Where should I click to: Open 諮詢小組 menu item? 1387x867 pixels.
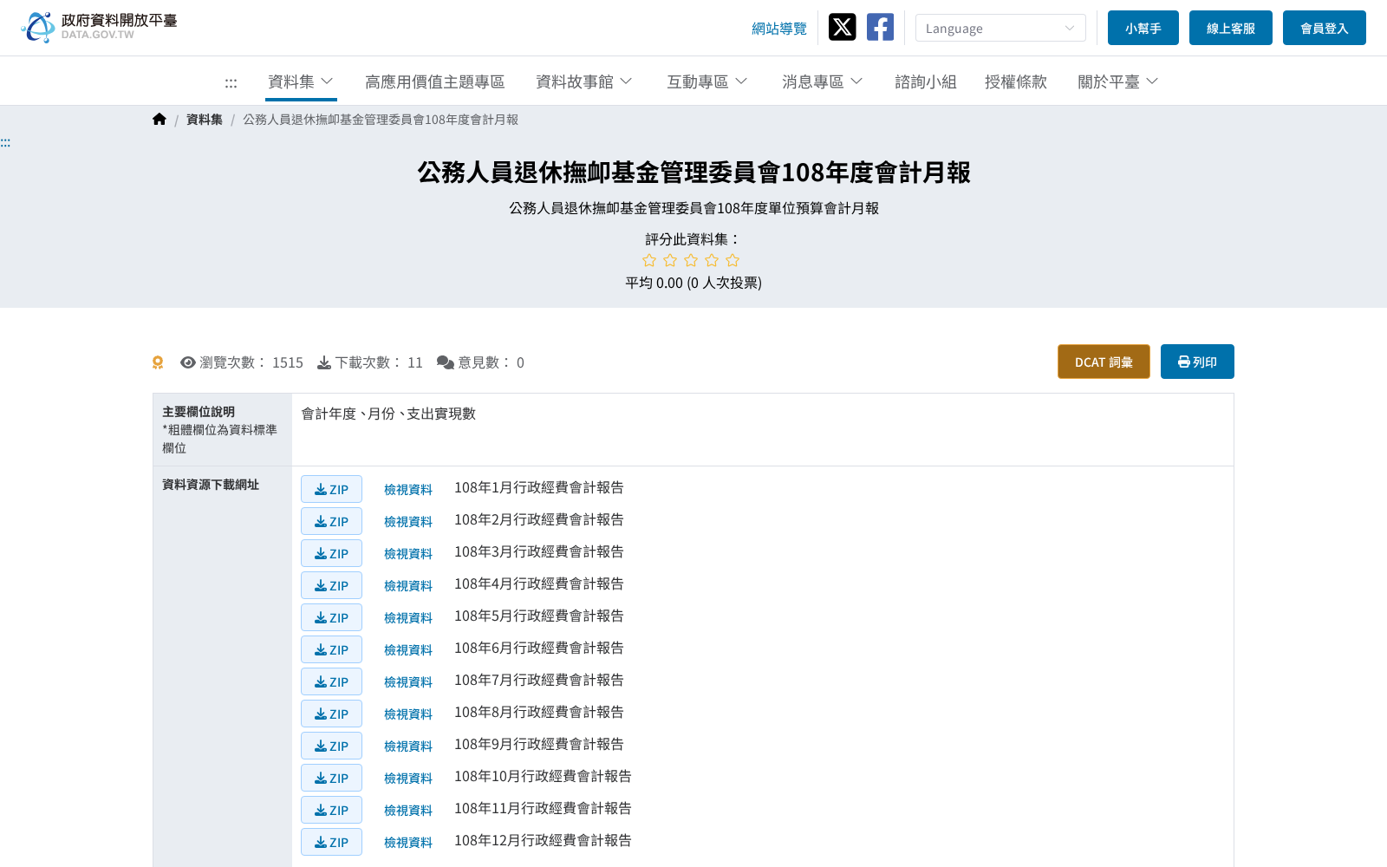click(x=926, y=81)
